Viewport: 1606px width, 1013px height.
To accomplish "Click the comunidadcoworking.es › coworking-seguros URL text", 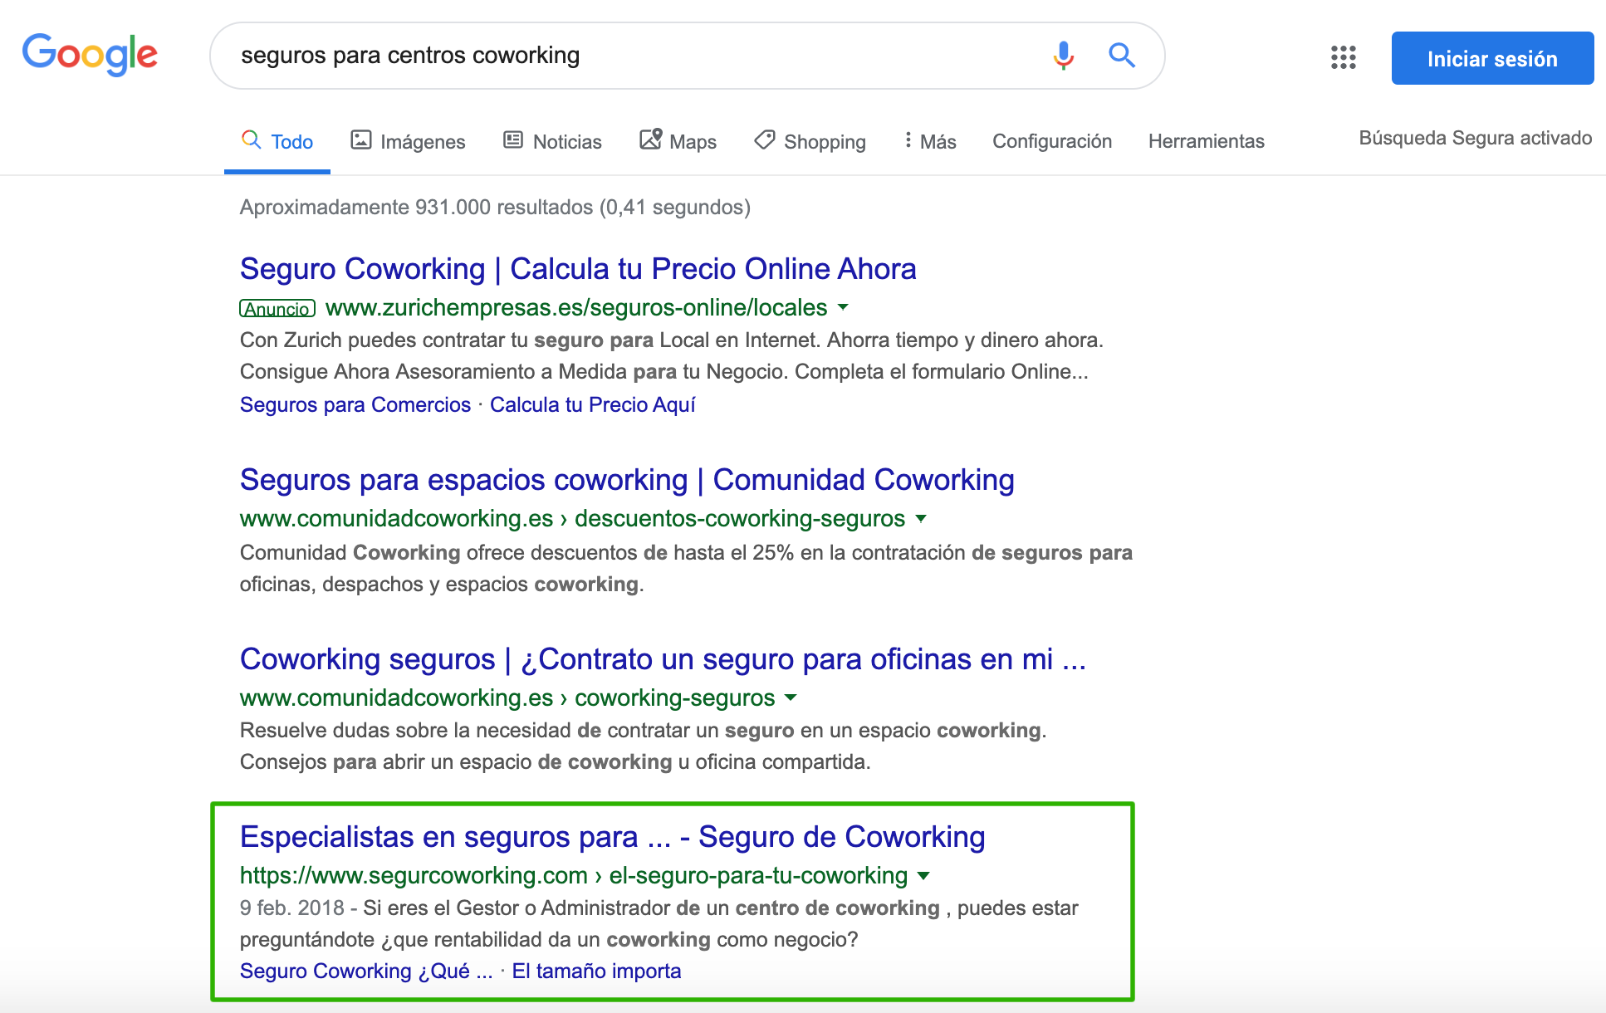I will [x=507, y=697].
